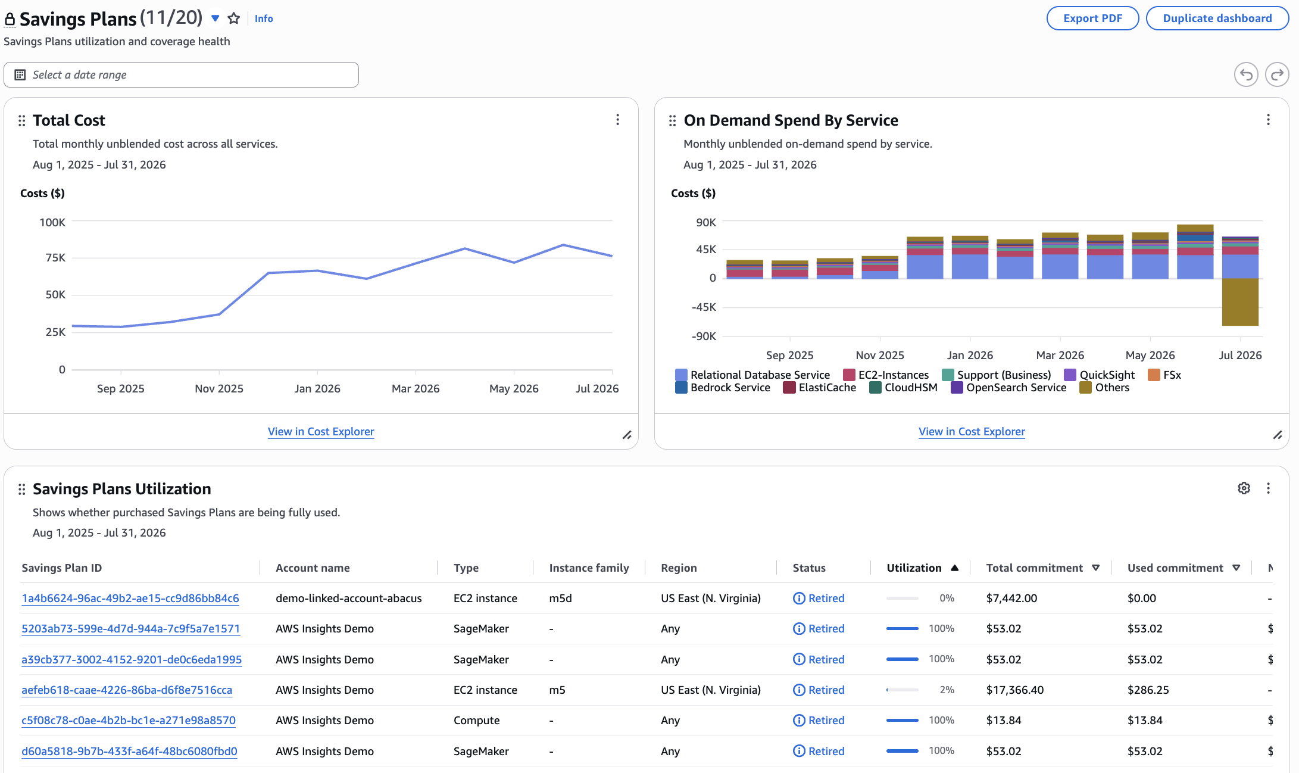
Task: Favorite the dashboard with the star icon
Action: 234,18
